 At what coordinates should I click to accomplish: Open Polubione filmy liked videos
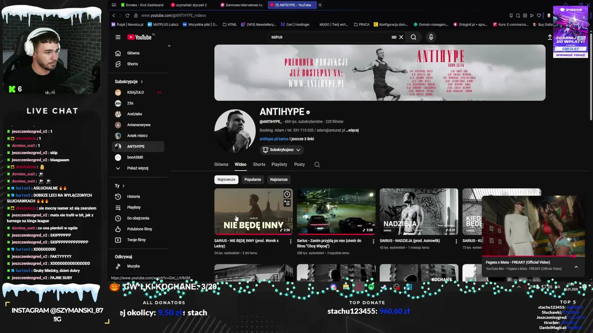tap(139, 229)
